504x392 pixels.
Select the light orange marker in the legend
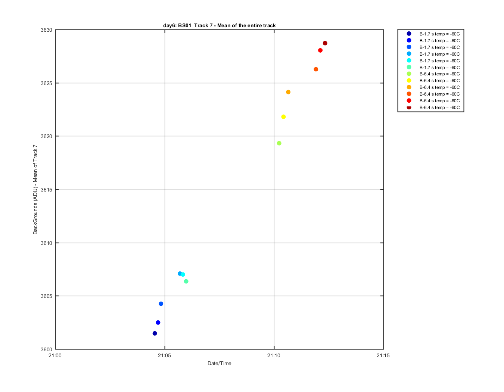(x=409, y=87)
